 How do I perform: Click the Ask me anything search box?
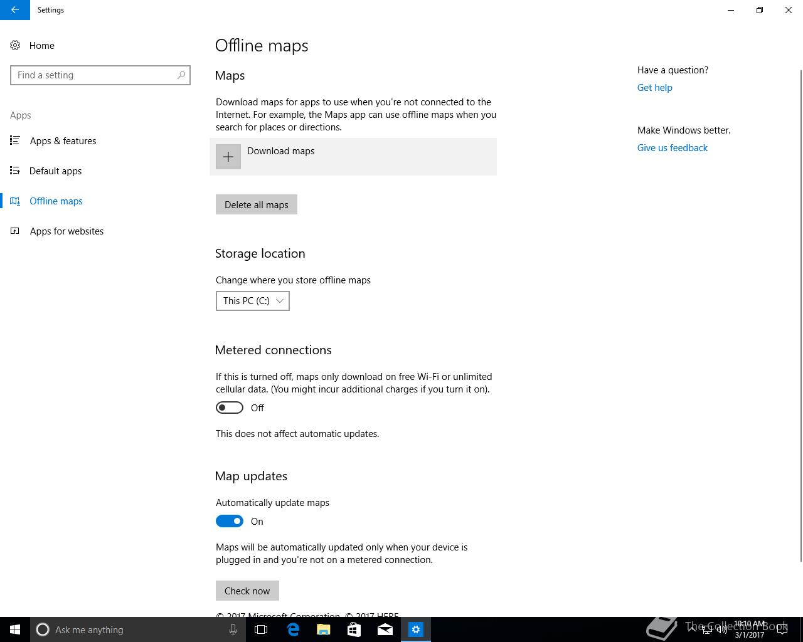tap(137, 629)
